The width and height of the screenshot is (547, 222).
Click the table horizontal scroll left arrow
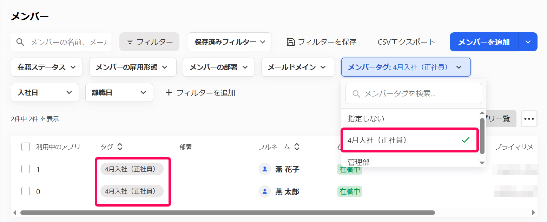15,213
